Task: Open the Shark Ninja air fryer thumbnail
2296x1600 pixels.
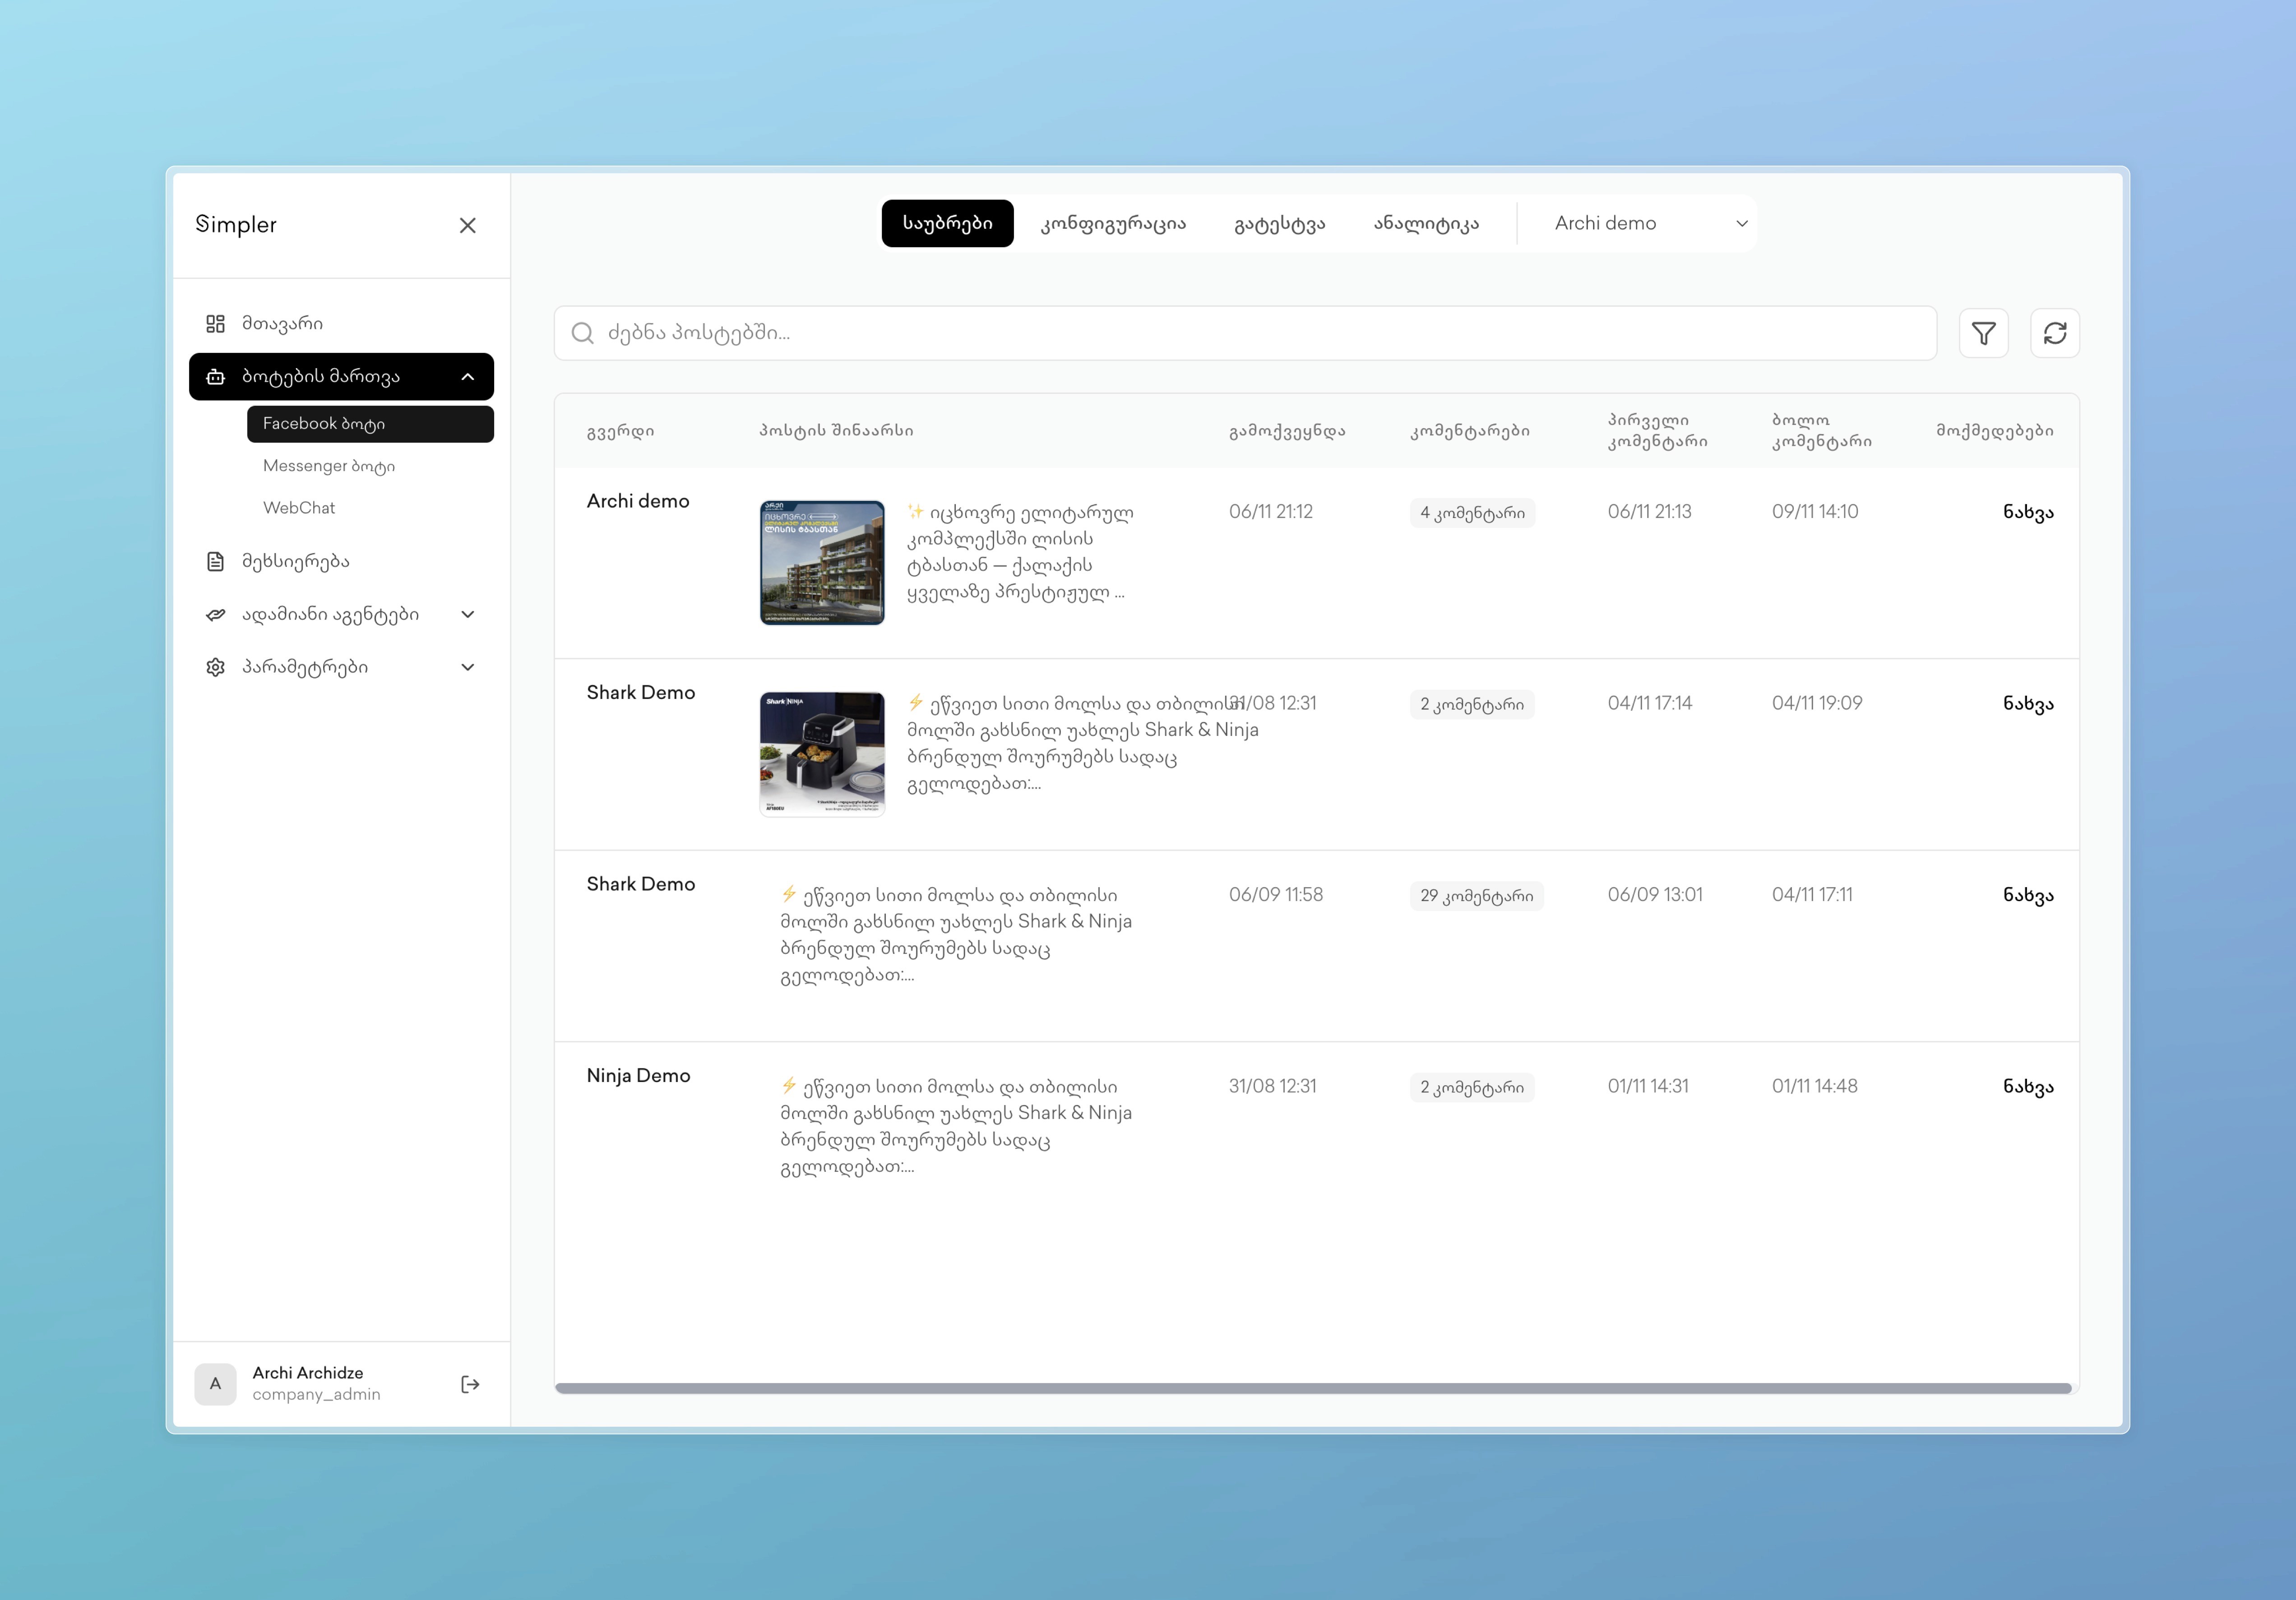Action: pos(822,754)
